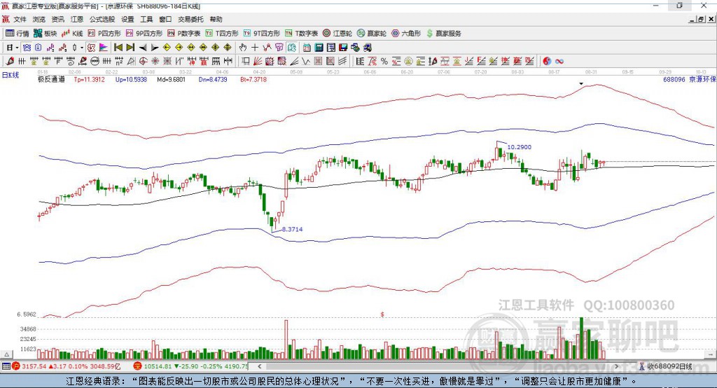Open the 文件 menu
The image size is (717, 388).
point(20,19)
